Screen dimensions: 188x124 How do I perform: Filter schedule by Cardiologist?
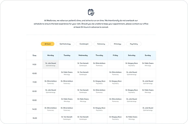coord(84,44)
